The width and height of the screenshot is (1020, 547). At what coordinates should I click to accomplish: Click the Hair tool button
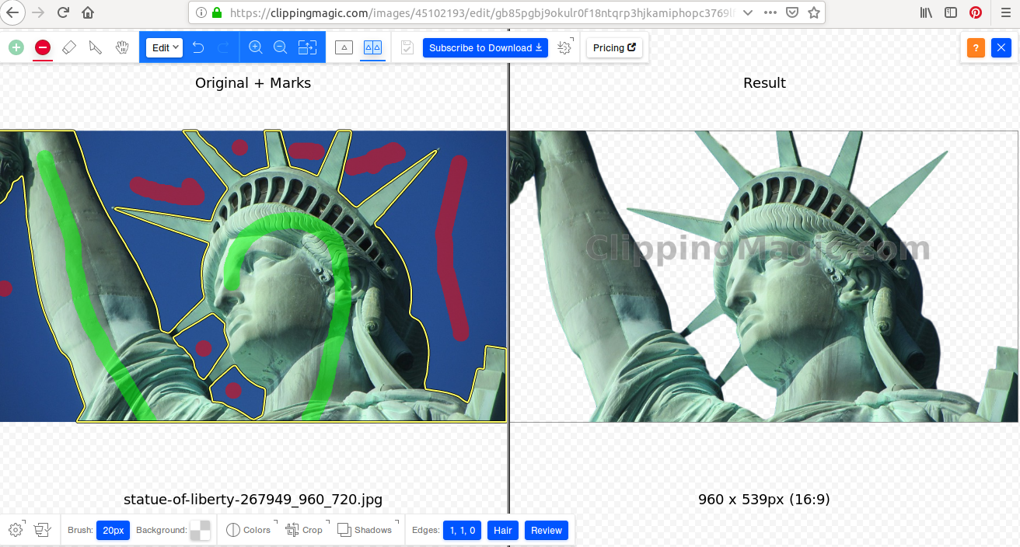click(503, 530)
